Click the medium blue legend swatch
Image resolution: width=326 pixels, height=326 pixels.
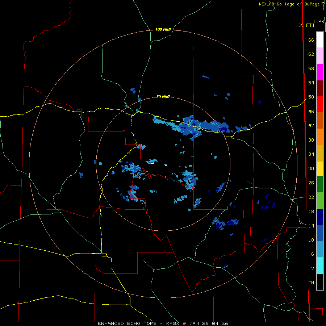click(x=320, y=233)
